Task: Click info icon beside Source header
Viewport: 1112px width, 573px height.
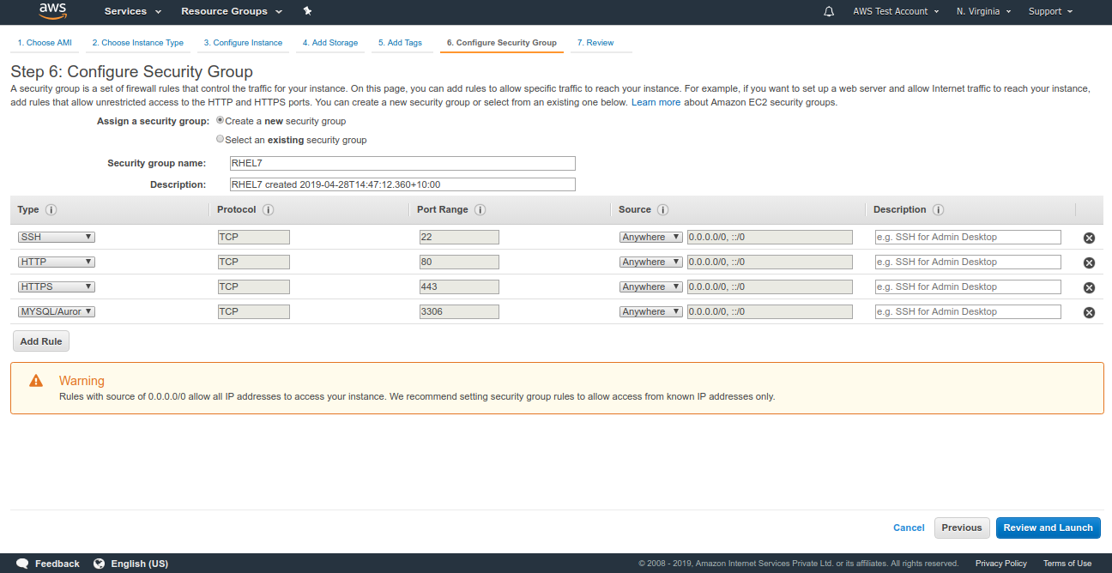Action: pyautogui.click(x=662, y=210)
